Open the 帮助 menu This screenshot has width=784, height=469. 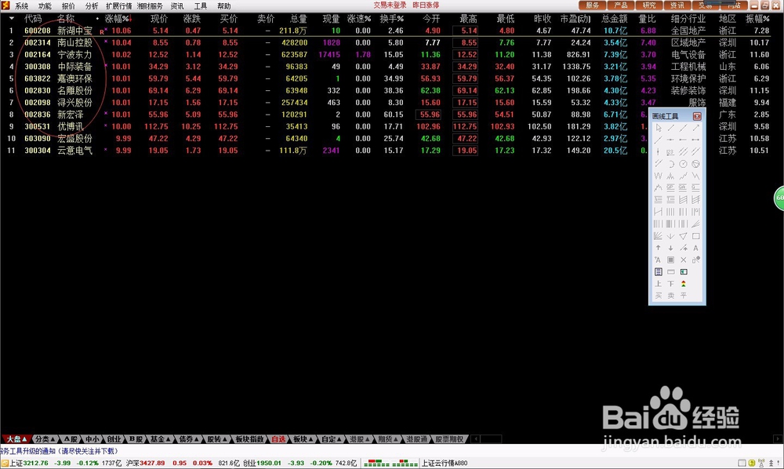pos(224,6)
